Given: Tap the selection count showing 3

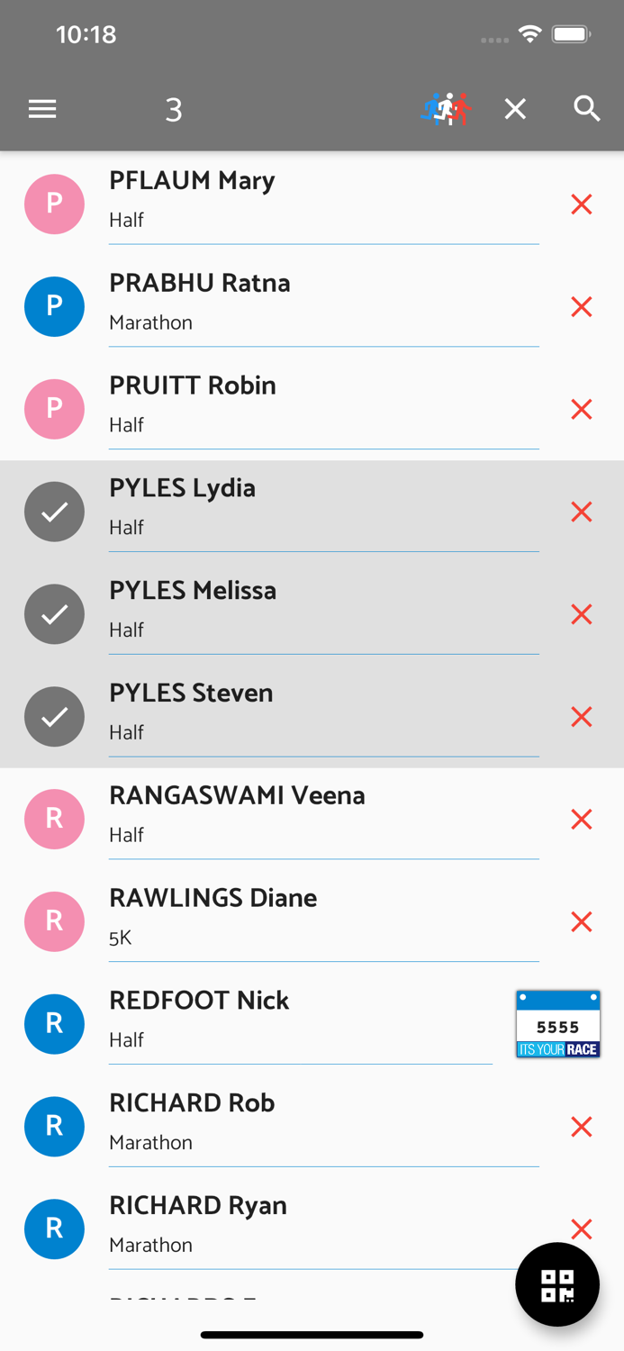Looking at the screenshot, I should [x=173, y=108].
